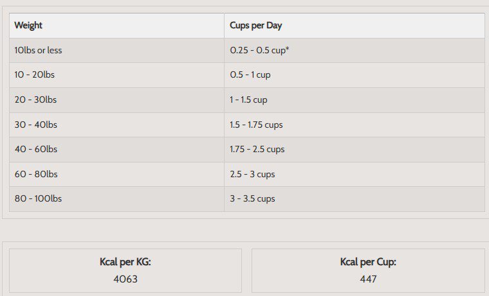
Task: Click the 1.5 - 1.75 cups cell
Action: tap(256, 125)
